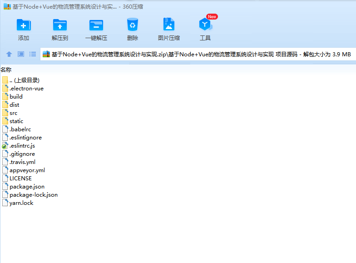
Task: Click the 名称 column header
Action: (6, 70)
